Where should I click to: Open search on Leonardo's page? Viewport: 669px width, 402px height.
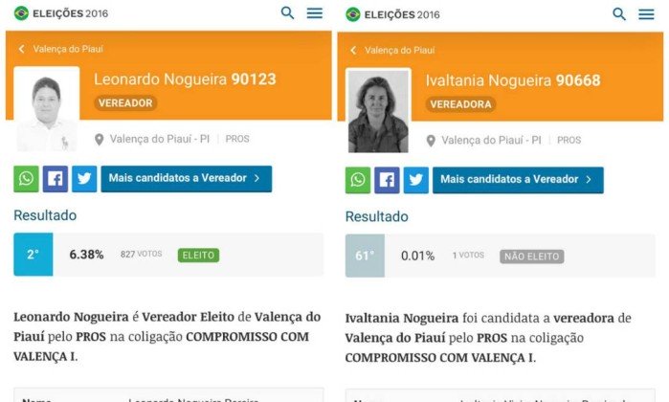click(287, 13)
